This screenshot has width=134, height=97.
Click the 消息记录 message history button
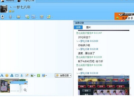click(x=63, y=76)
